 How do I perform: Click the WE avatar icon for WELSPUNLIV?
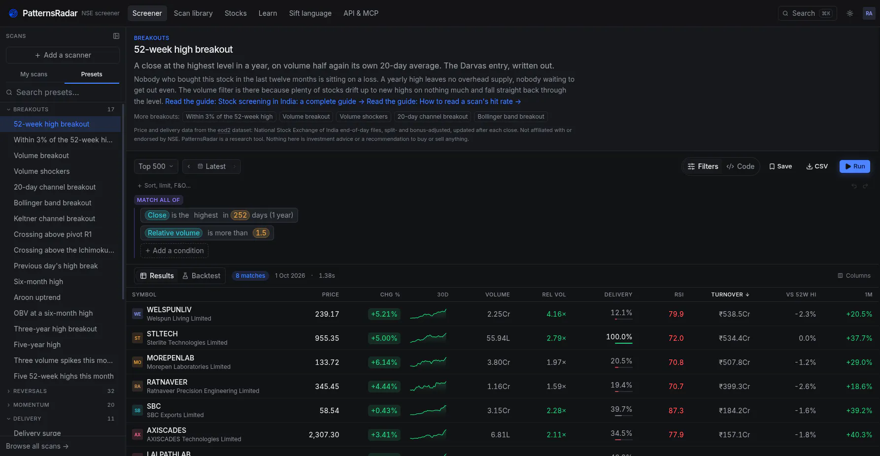tap(137, 314)
